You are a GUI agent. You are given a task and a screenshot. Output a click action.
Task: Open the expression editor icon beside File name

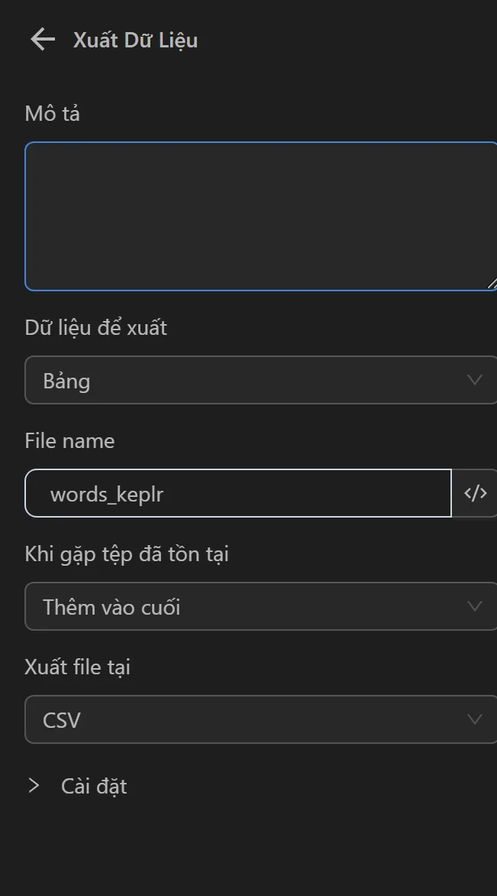[475, 494]
